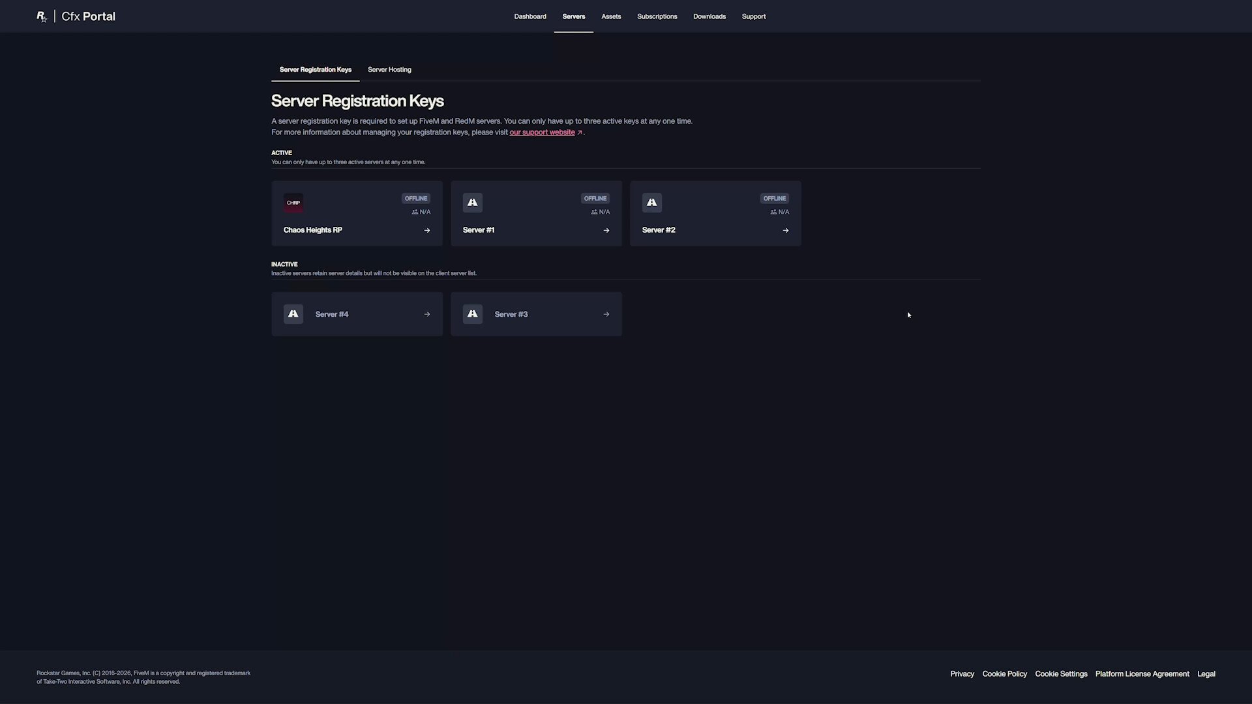Open Chaos Heights RP via arrow icon
Image resolution: width=1252 pixels, height=704 pixels.
(427, 230)
